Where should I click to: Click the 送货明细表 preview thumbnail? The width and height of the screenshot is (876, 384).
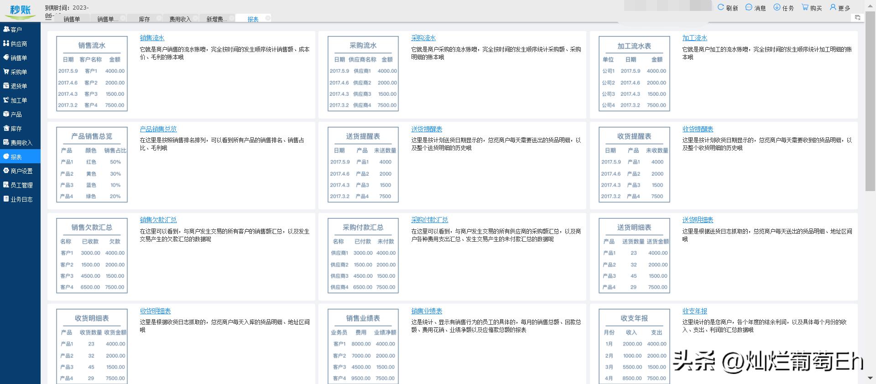click(634, 255)
